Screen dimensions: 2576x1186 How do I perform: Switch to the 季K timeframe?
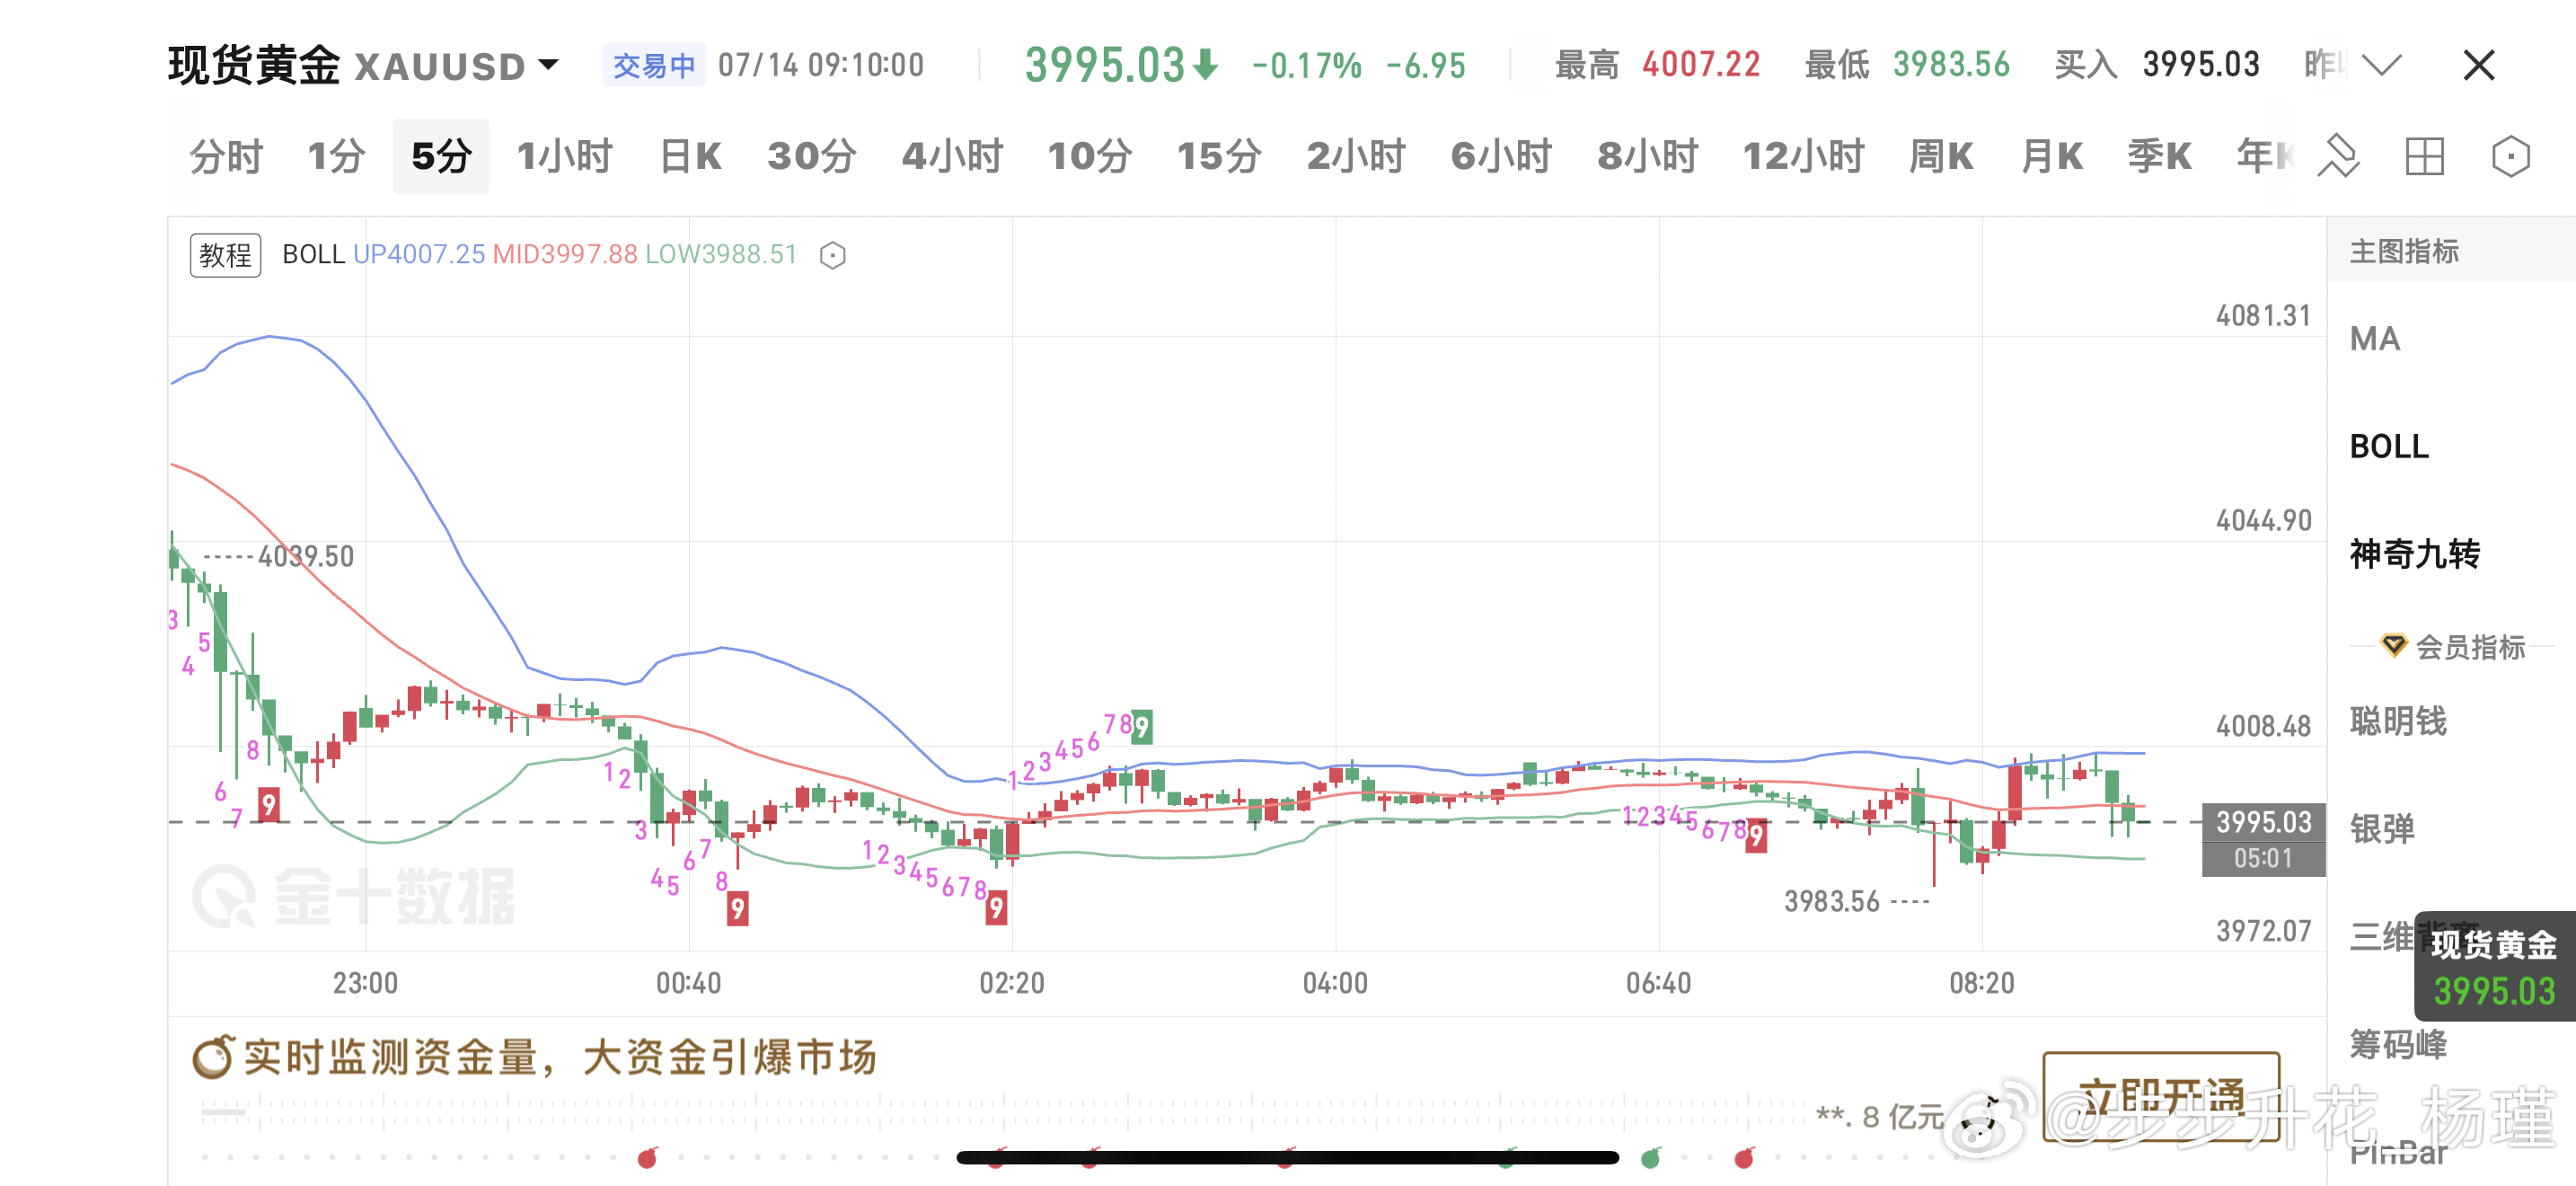pyautogui.click(x=2159, y=156)
